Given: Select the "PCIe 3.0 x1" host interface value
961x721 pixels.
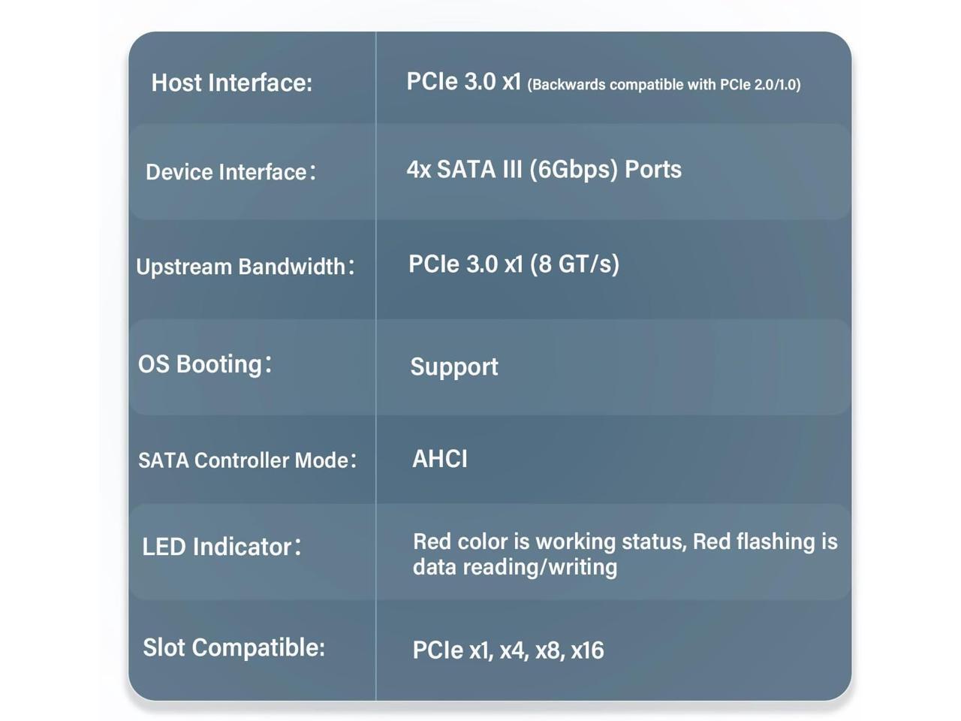Looking at the screenshot, I should tap(463, 82).
